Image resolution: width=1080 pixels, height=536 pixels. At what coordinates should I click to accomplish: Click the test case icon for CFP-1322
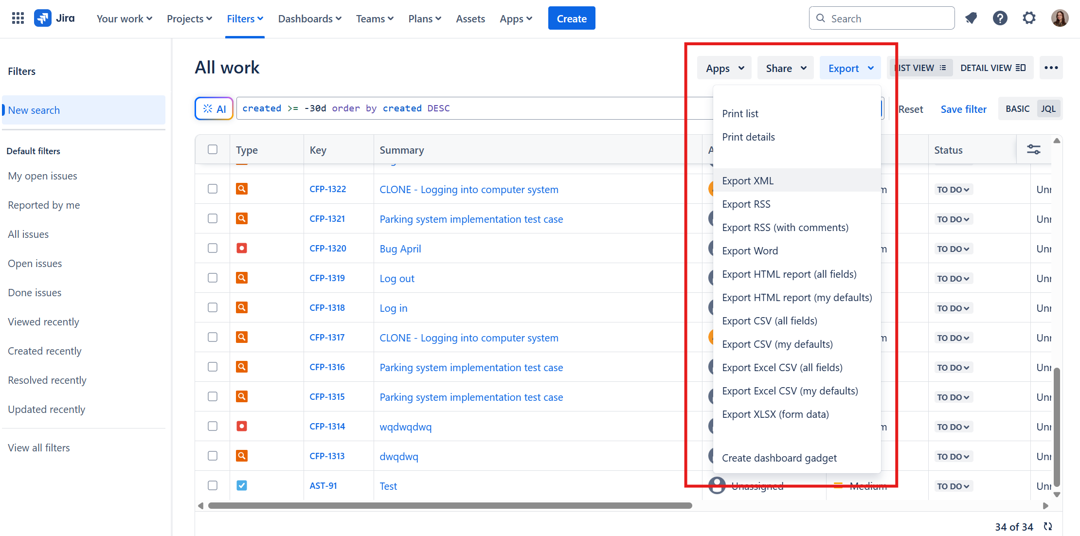tap(242, 189)
